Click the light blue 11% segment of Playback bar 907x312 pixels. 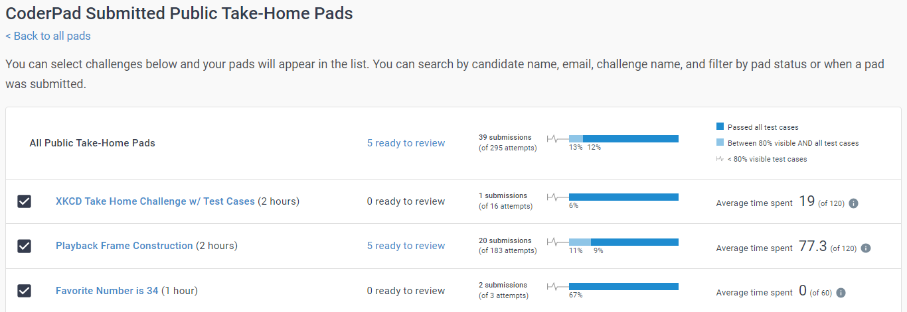(580, 242)
